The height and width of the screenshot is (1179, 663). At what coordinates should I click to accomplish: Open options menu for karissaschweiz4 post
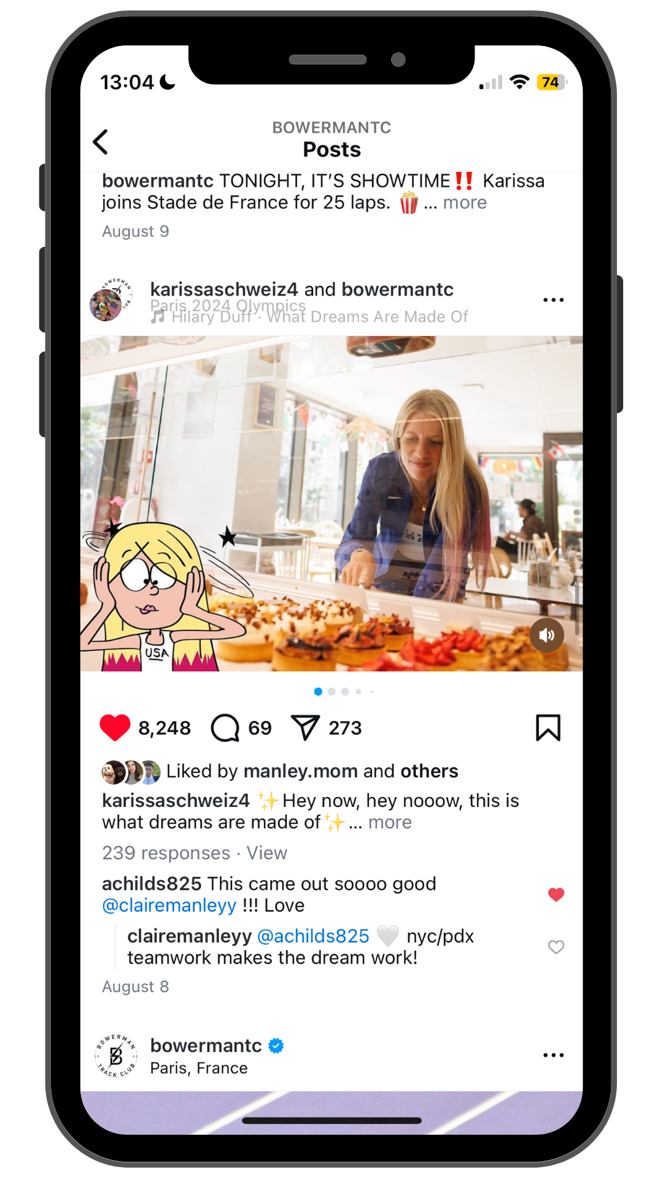click(553, 300)
